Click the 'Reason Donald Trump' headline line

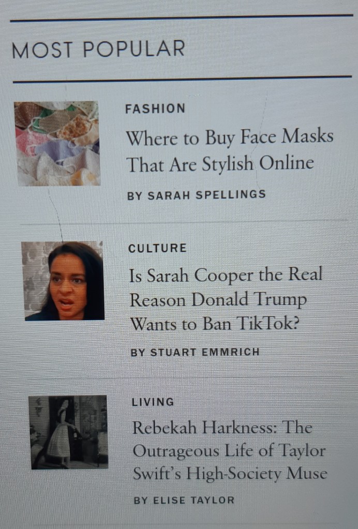click(x=218, y=300)
